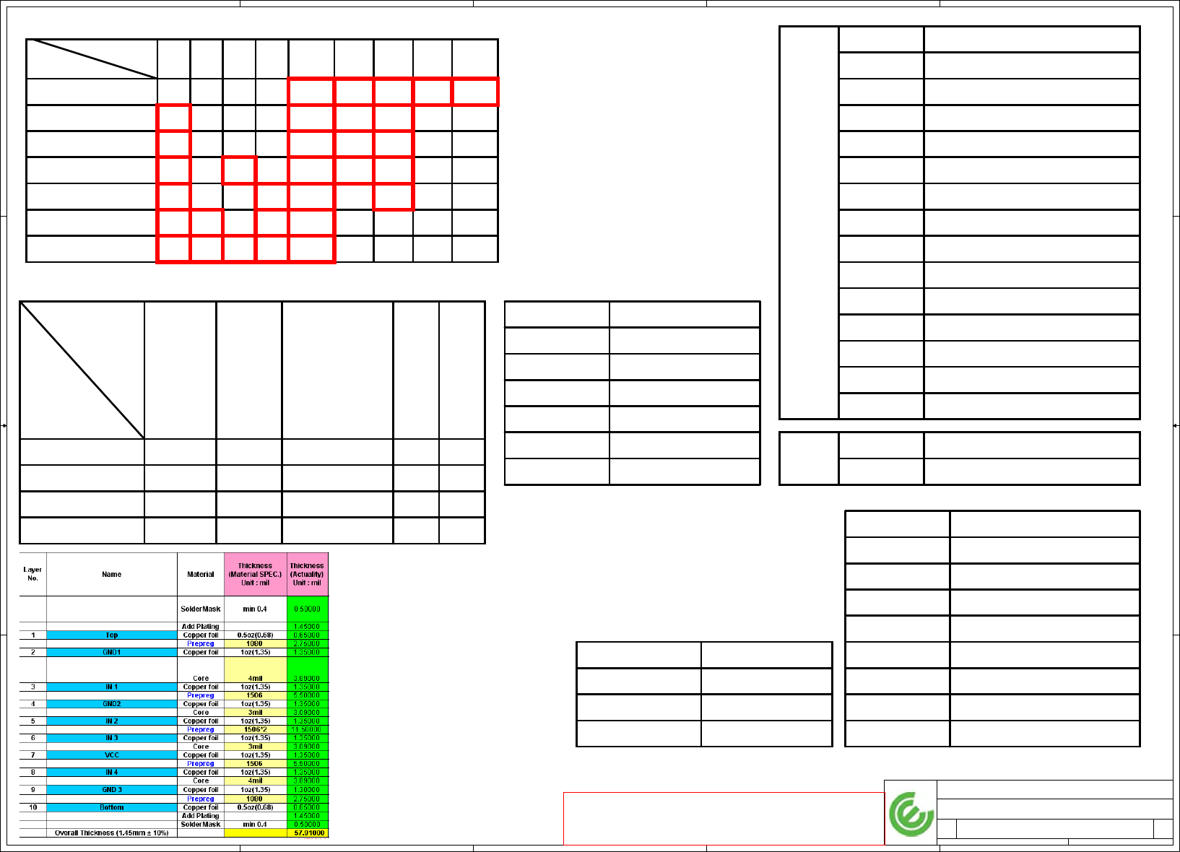Click layer number '5' beside IN 2
The height and width of the screenshot is (852, 1180).
[32, 721]
